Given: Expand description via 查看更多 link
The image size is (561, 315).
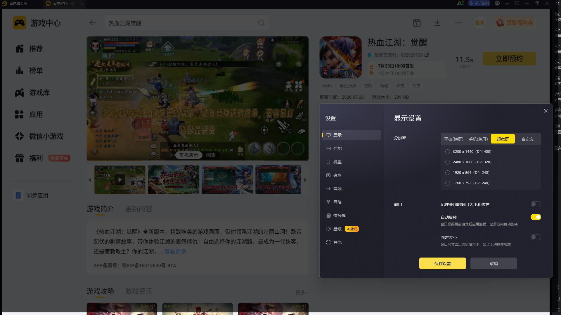Looking at the screenshot, I should [x=175, y=251].
